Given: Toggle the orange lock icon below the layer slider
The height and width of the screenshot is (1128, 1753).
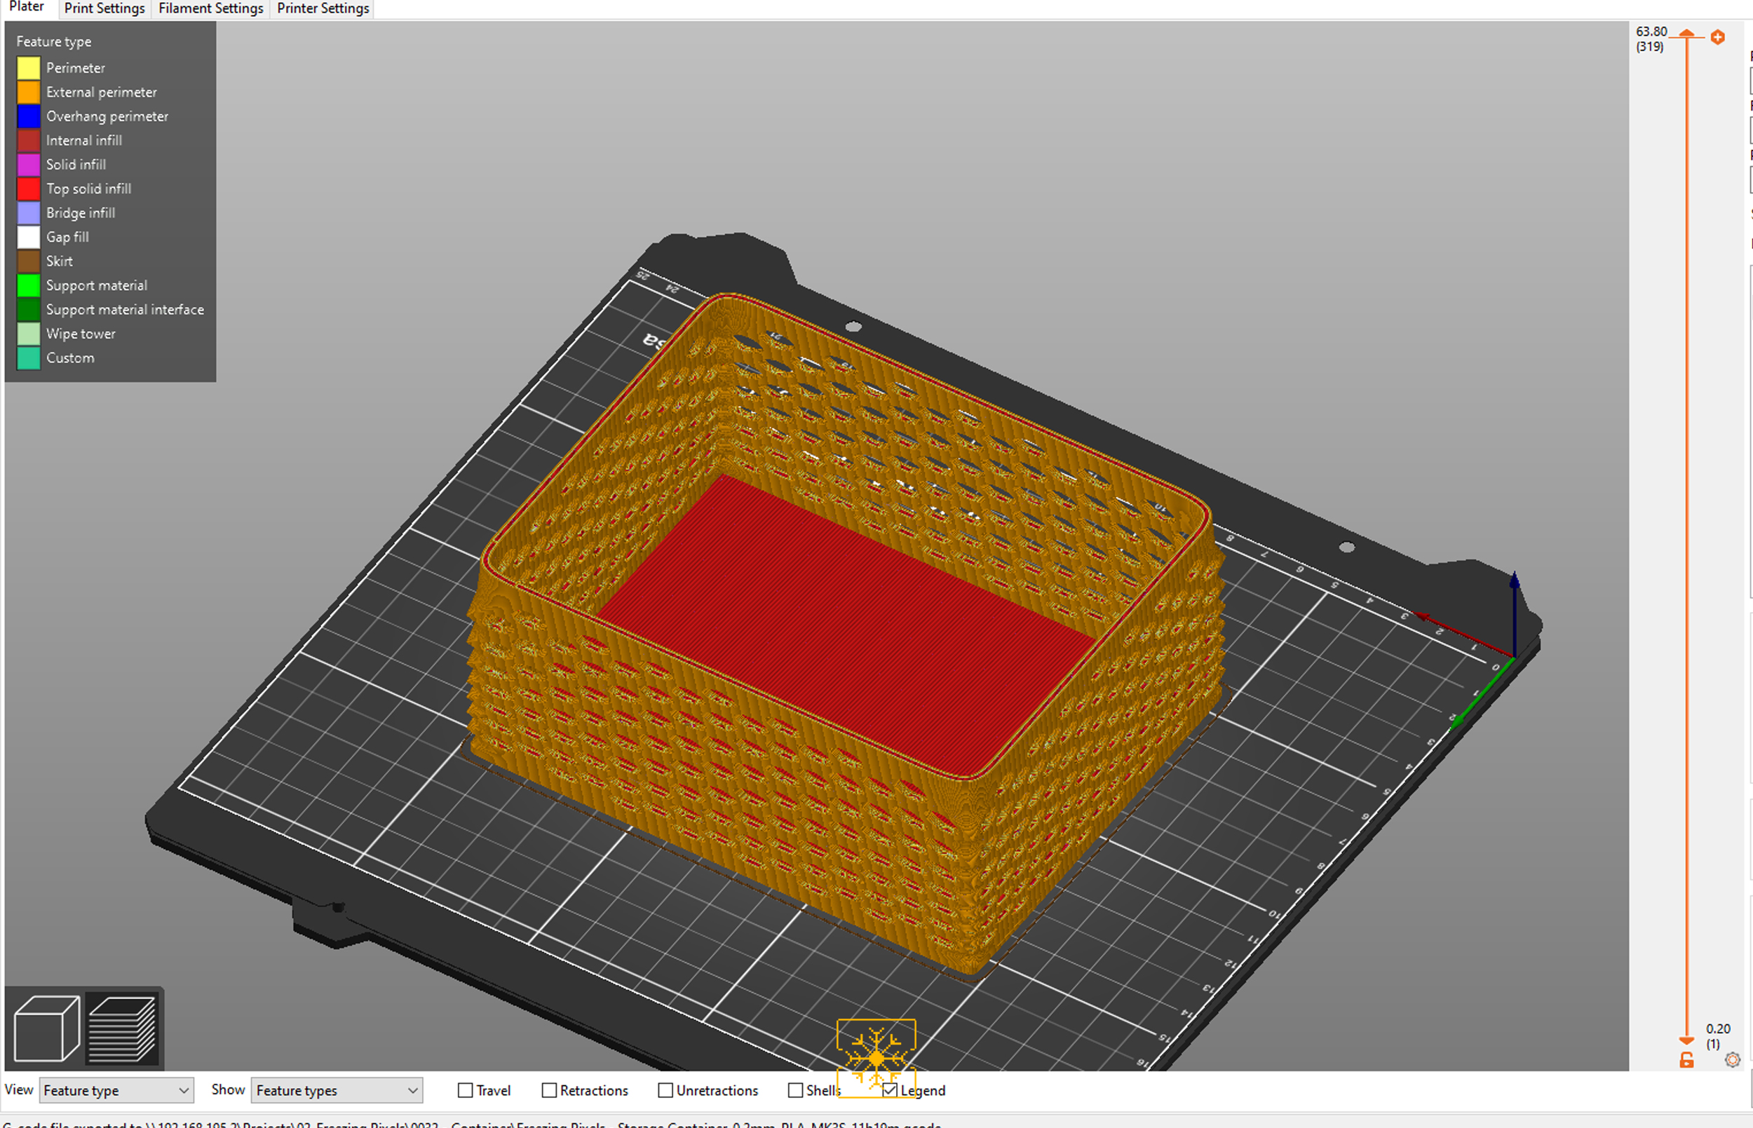Looking at the screenshot, I should (x=1686, y=1060).
